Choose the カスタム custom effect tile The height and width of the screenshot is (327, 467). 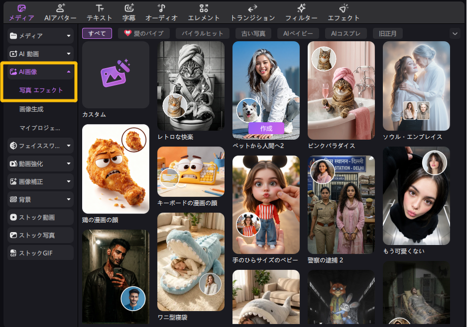click(x=116, y=75)
